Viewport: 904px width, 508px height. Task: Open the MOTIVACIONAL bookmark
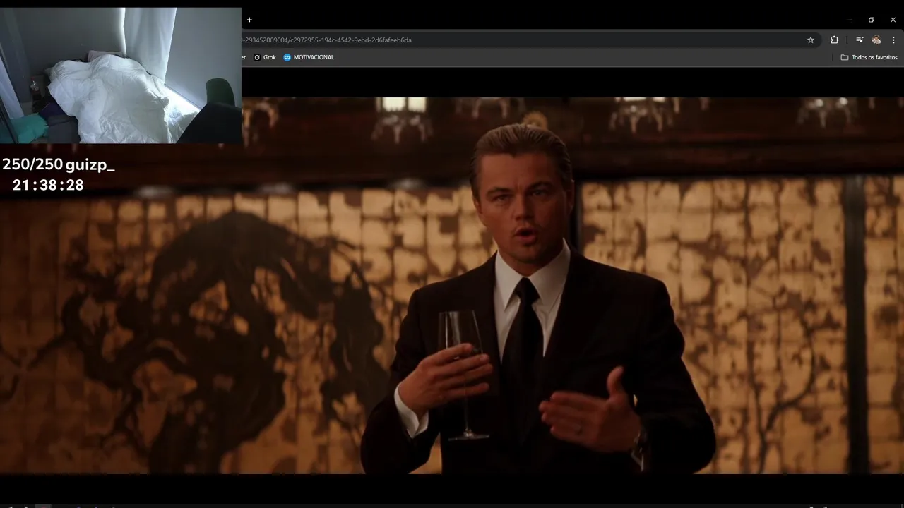(x=309, y=57)
